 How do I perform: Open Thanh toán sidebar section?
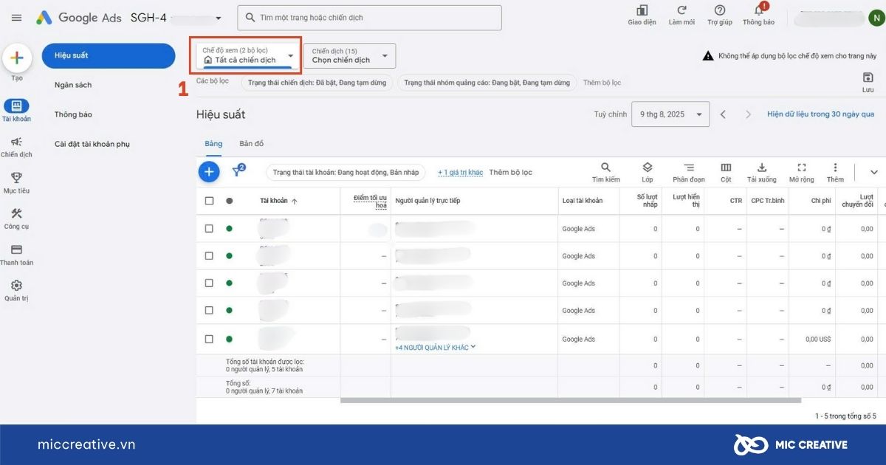pyautogui.click(x=16, y=255)
